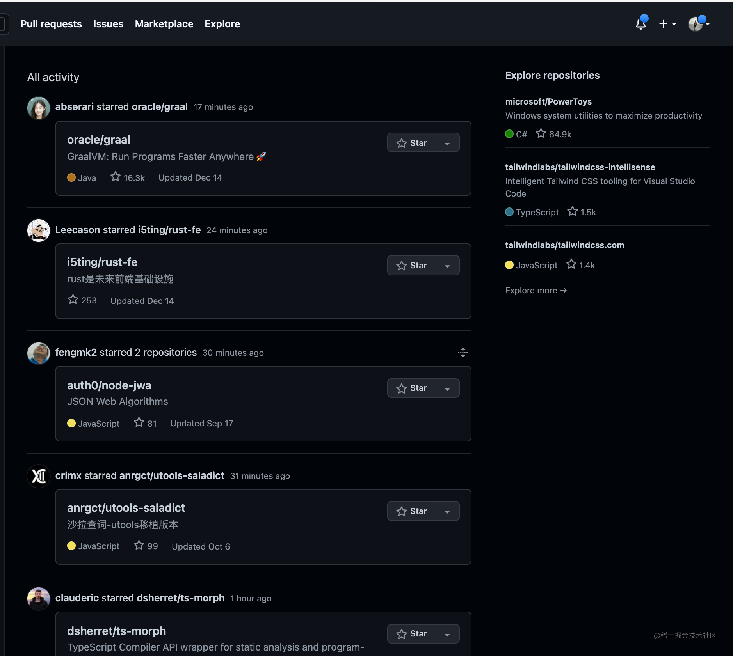Expand star list dropdown for dsherret/ts-morph
733x656 pixels.
tap(447, 634)
